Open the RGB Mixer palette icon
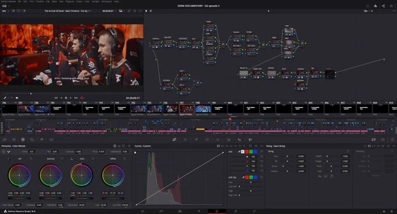 42,140
